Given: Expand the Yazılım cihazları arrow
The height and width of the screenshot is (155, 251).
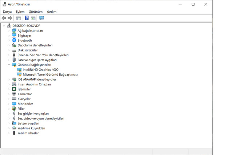Looking at the screenshot, I should 9,133.
